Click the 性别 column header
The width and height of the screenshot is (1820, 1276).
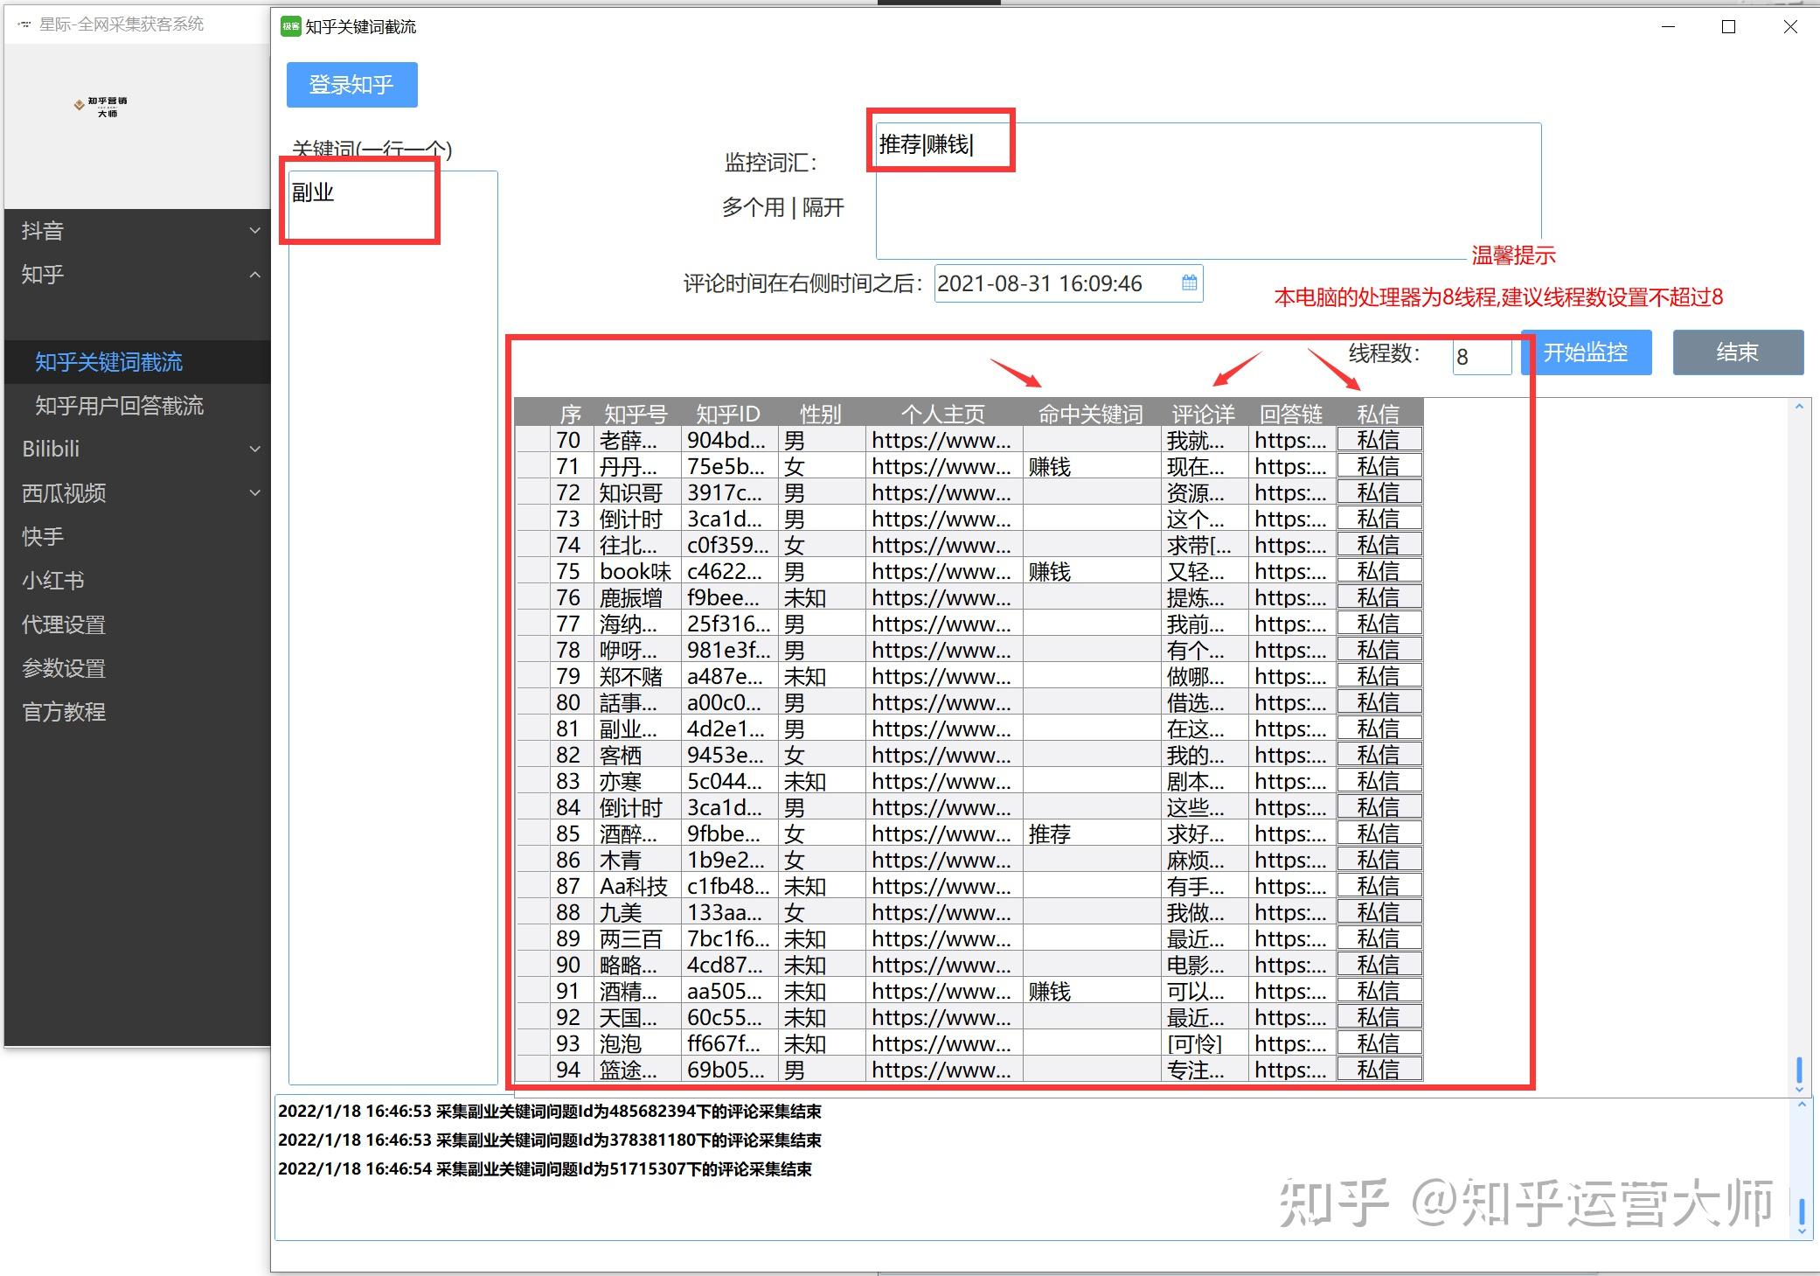click(821, 414)
